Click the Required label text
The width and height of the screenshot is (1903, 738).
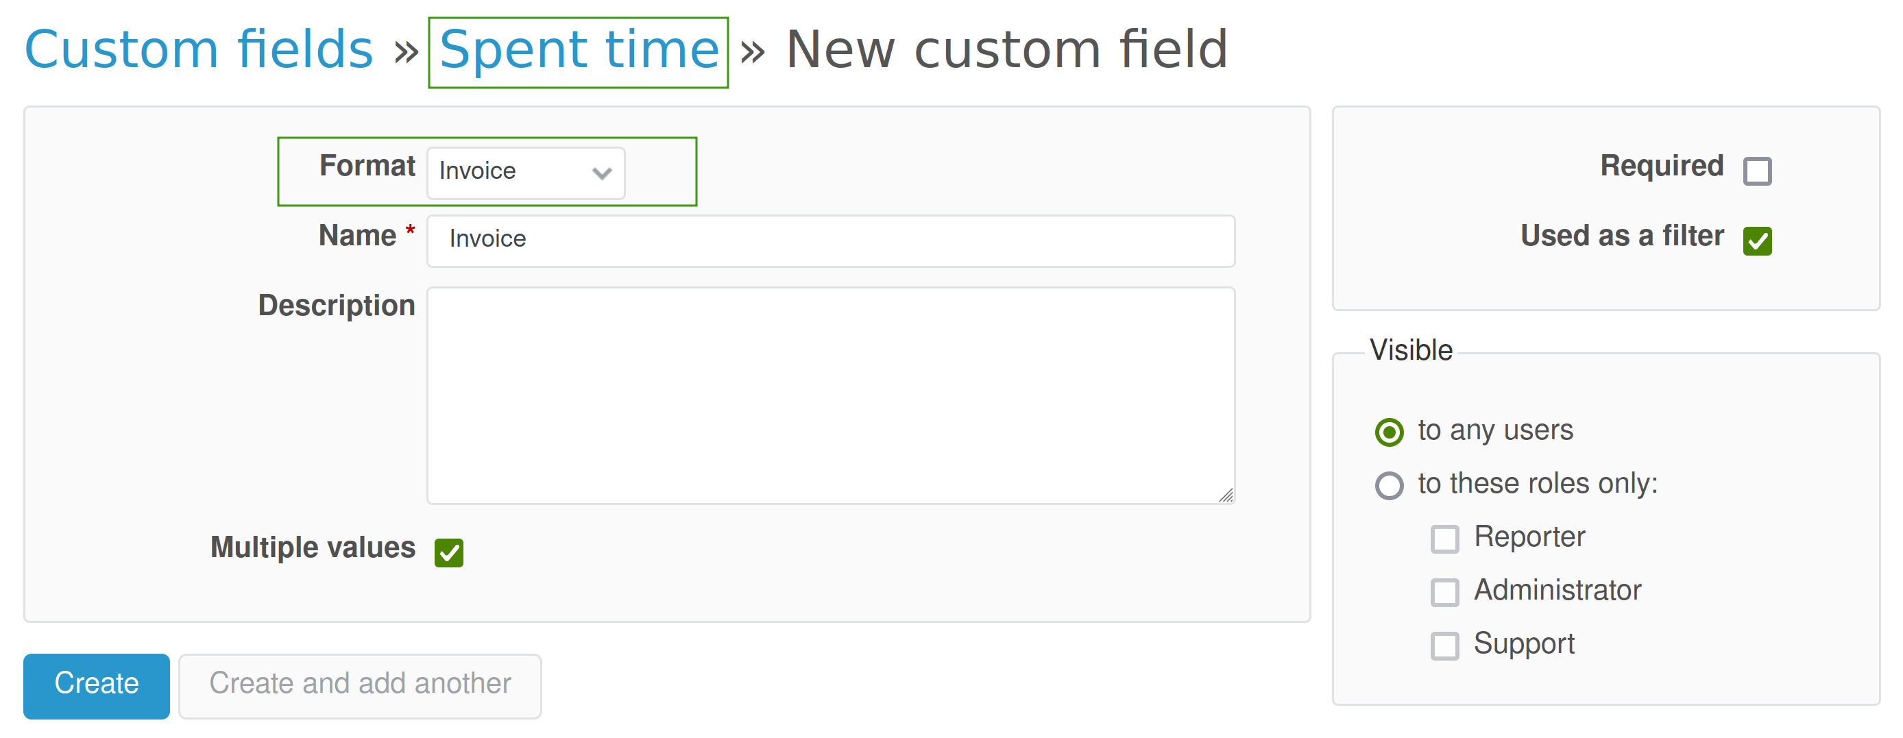[1662, 165]
